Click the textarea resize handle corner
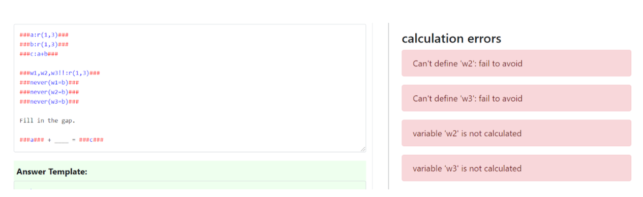The width and height of the screenshot is (643, 197). 363,149
